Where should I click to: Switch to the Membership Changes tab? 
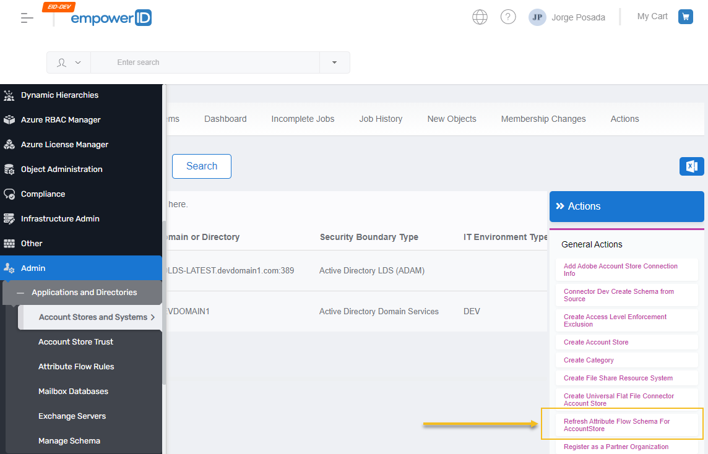point(543,119)
